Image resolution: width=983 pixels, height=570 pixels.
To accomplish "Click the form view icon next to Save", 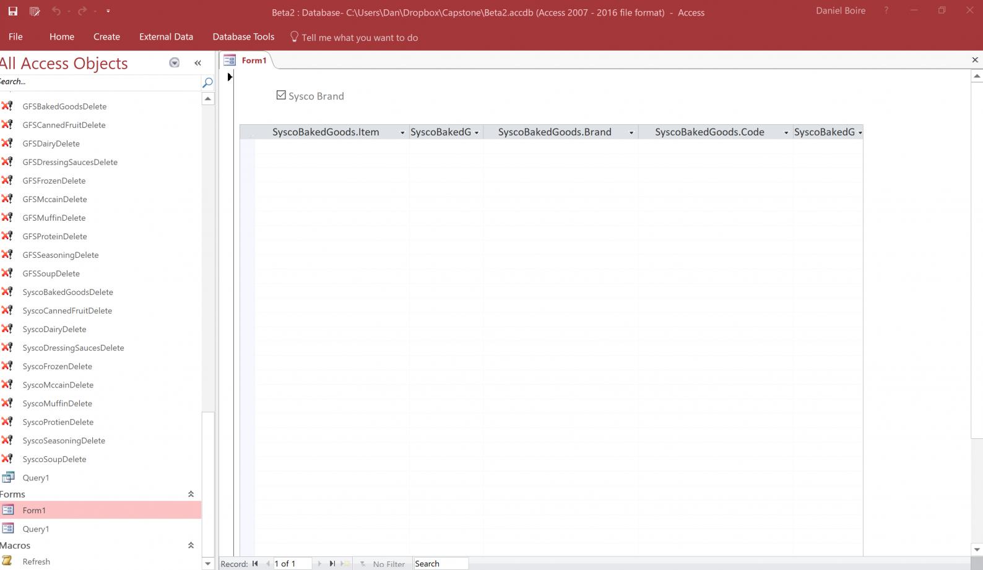I will click(35, 11).
